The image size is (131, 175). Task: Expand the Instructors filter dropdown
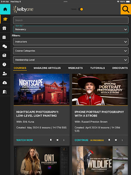(71, 42)
